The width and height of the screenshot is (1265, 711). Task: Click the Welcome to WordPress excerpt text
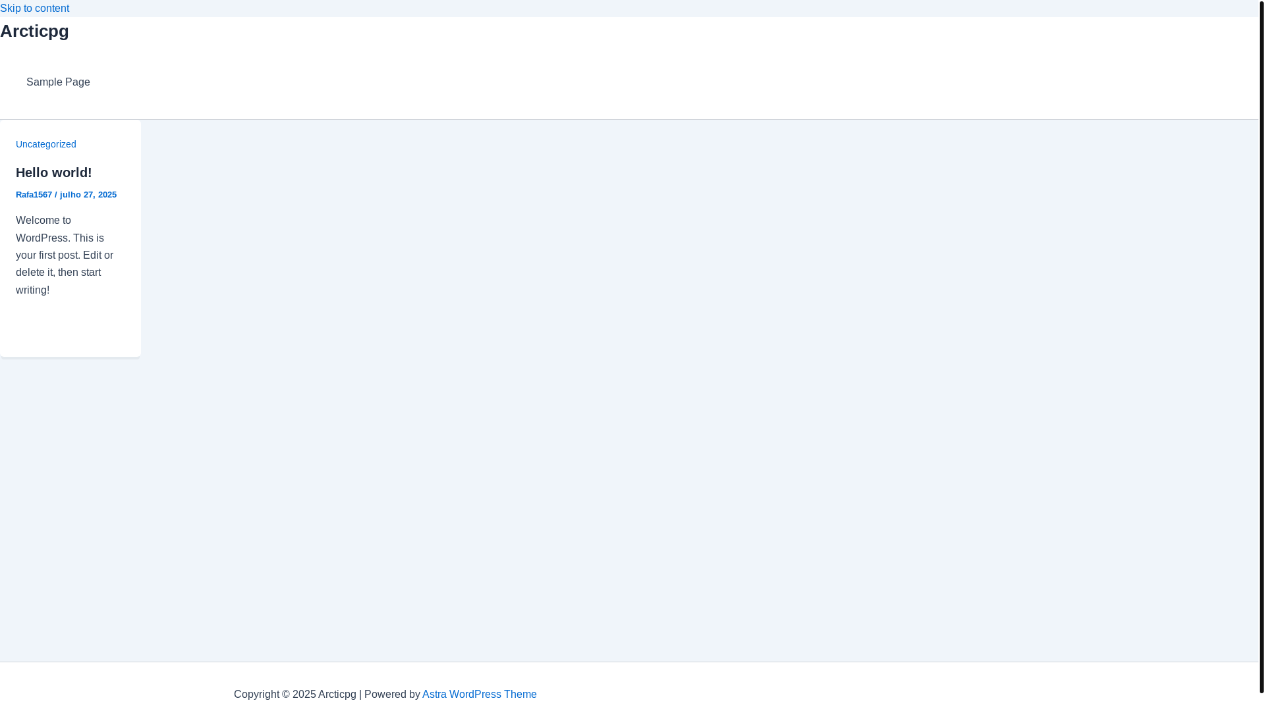65,255
